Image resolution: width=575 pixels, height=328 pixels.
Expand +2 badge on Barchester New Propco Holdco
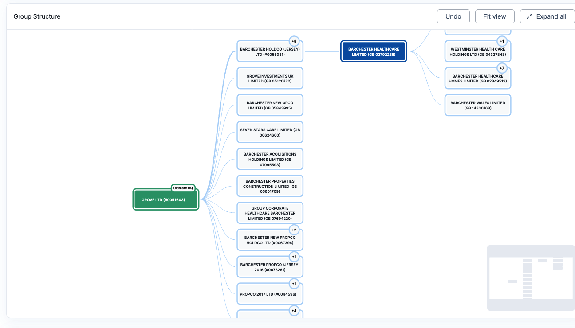[x=294, y=230]
